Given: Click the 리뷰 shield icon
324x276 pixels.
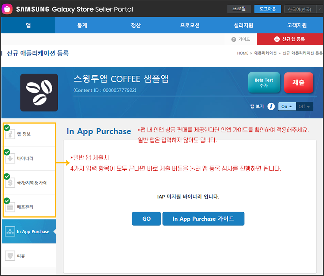Looking at the screenshot, I should click(10, 256).
